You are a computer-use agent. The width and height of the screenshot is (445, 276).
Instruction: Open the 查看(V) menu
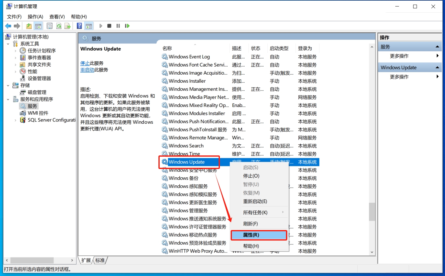[x=57, y=17]
